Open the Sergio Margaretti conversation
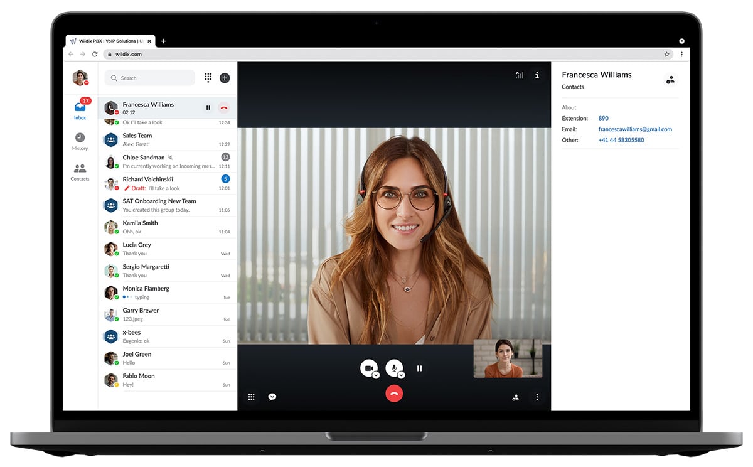The image size is (753, 467). point(168,271)
